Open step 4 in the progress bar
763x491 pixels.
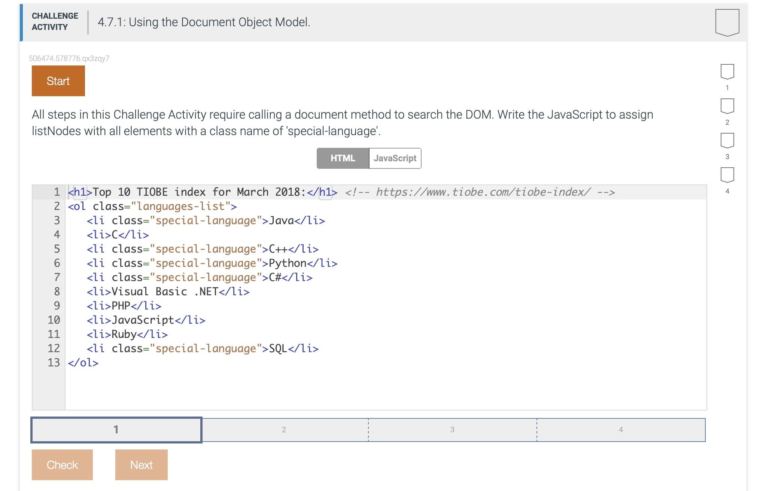[621, 430]
